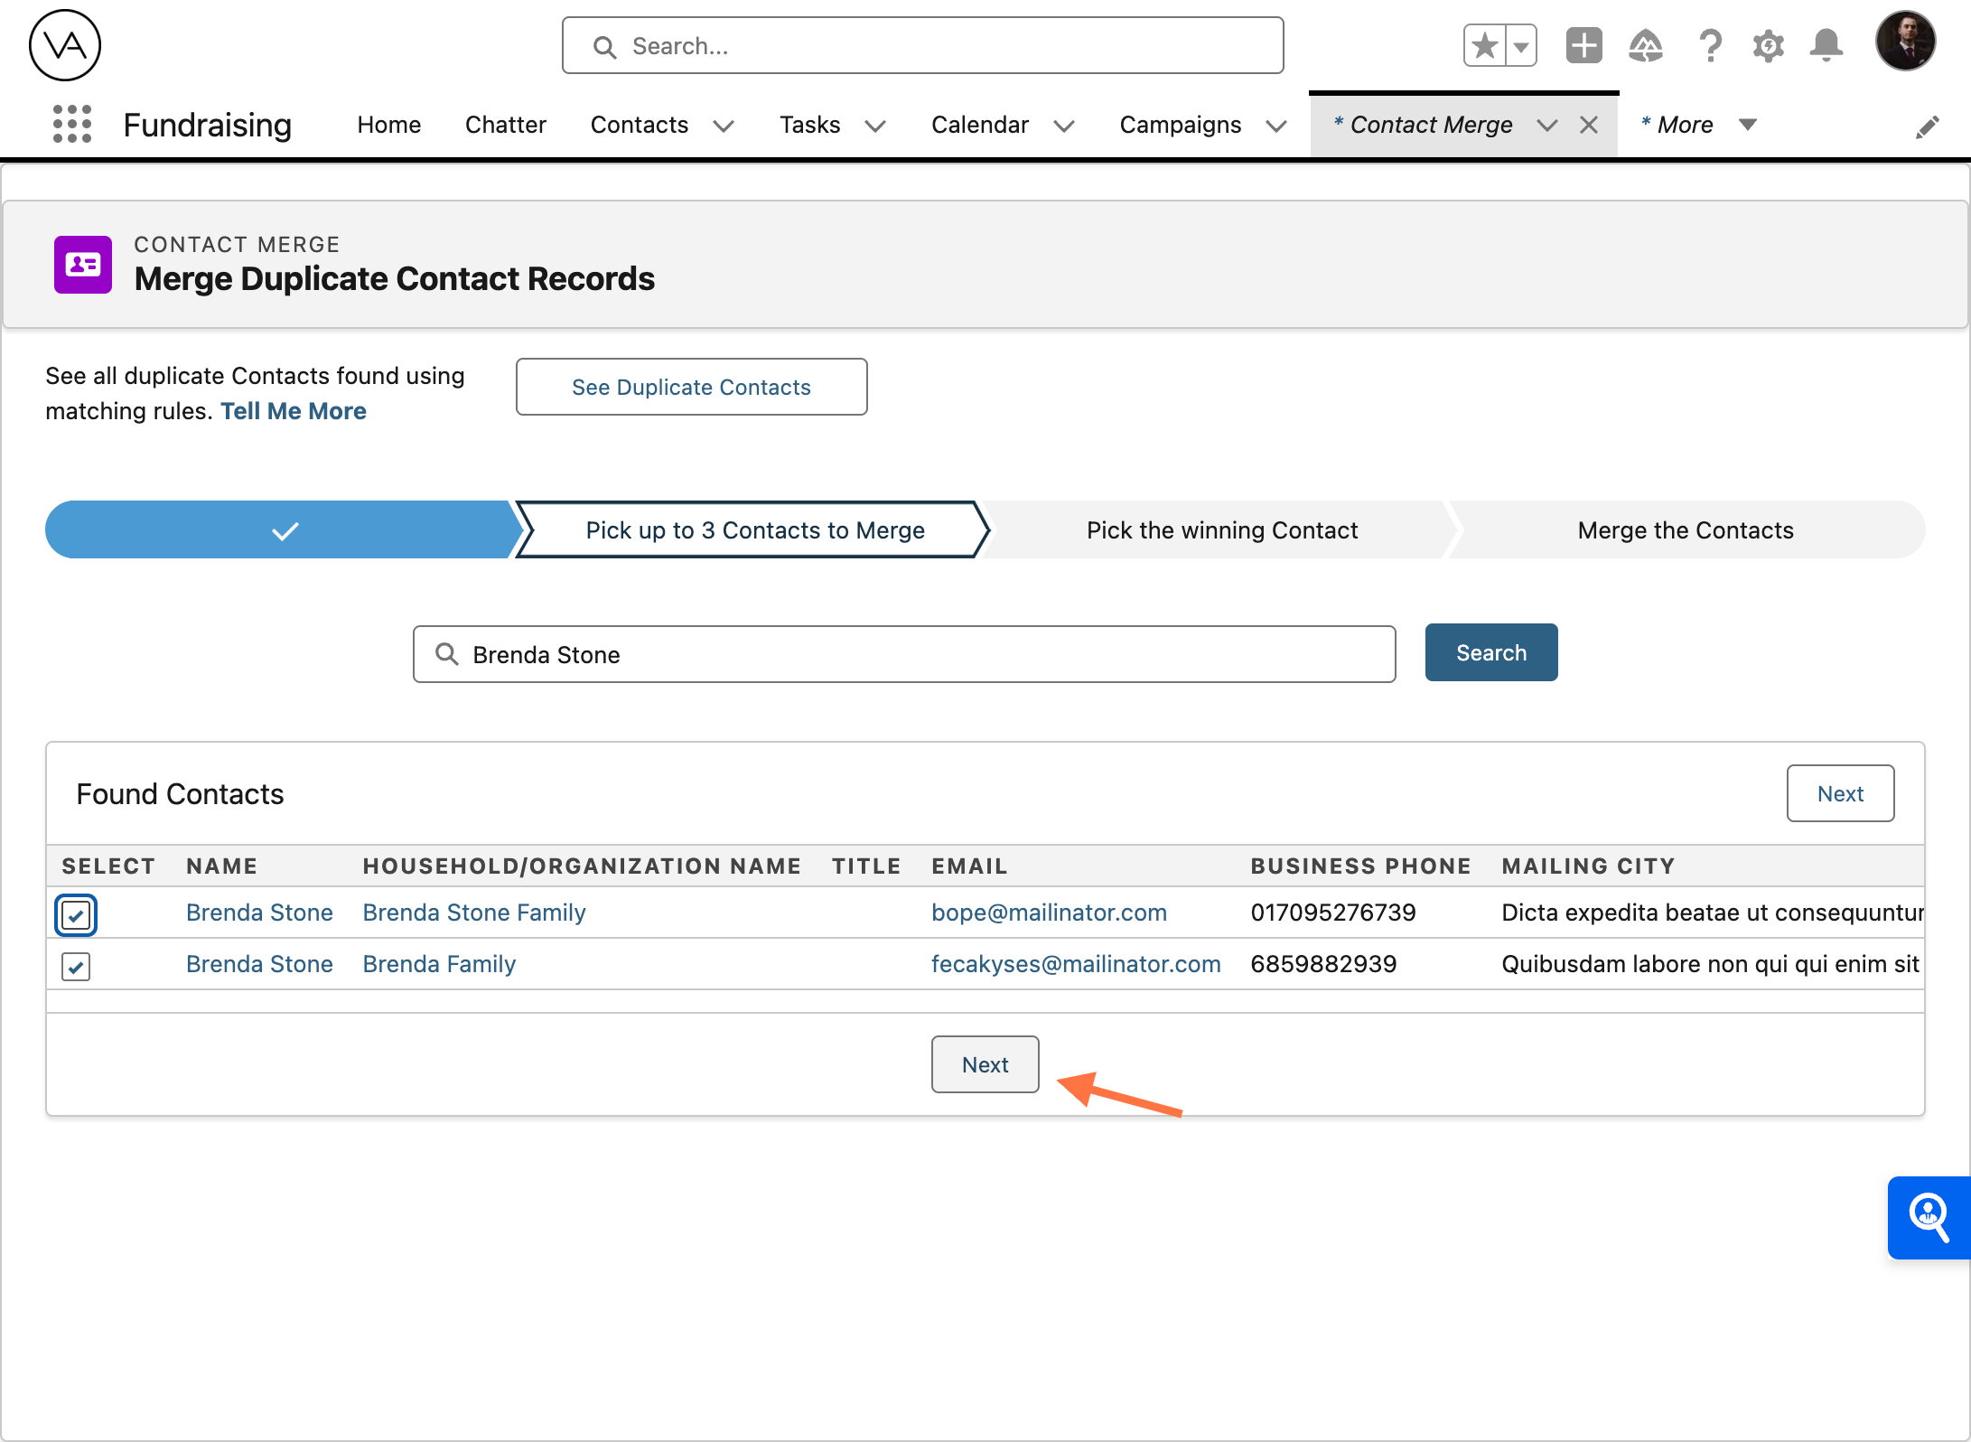This screenshot has height=1442, width=1971.
Task: Click See Duplicate Contacts button
Action: pyautogui.click(x=691, y=387)
